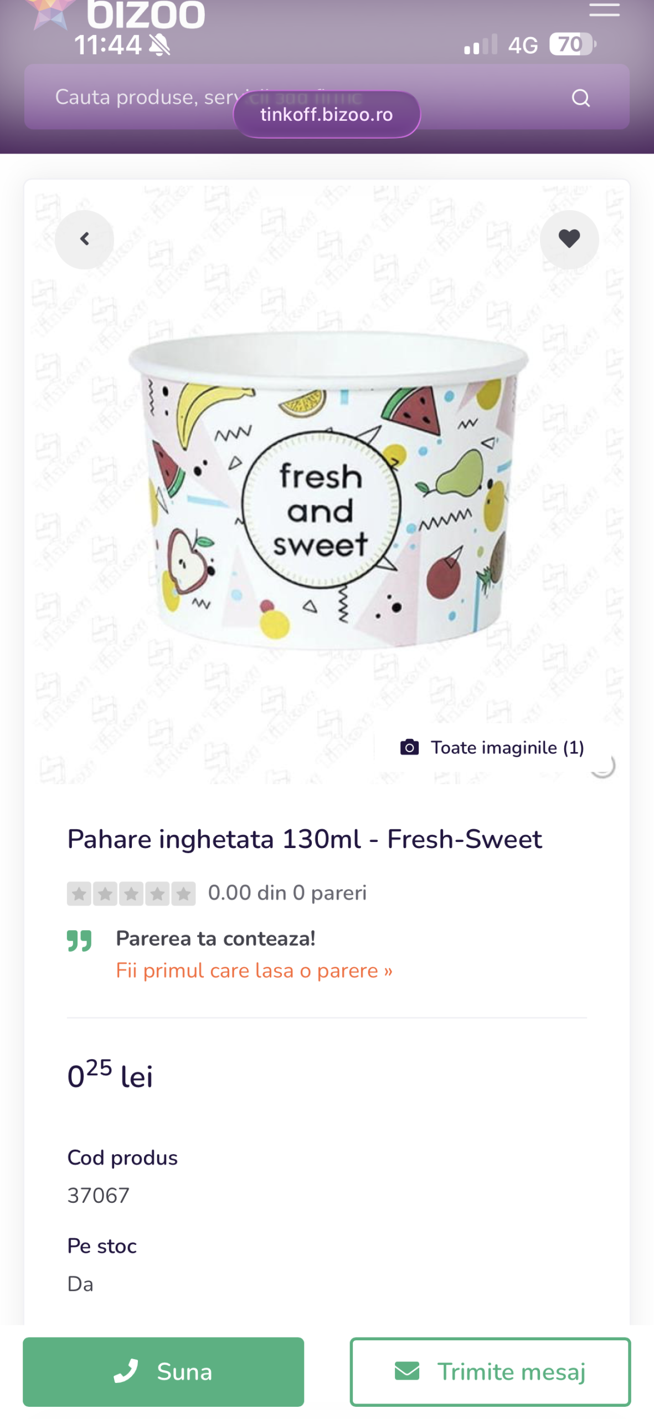654x1419 pixels.
Task: Tap the "Pahare inghetata 130ml" product title
Action: click(x=304, y=839)
